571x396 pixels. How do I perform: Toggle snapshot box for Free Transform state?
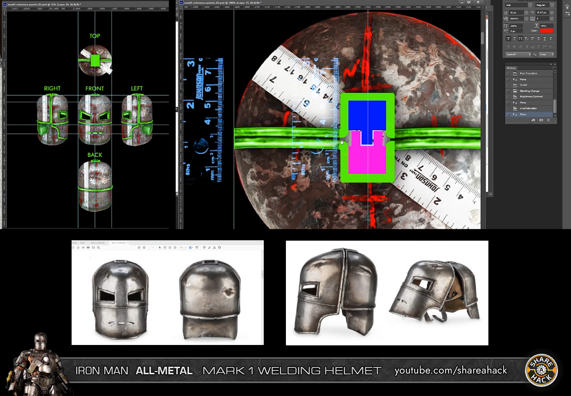[x=508, y=73]
